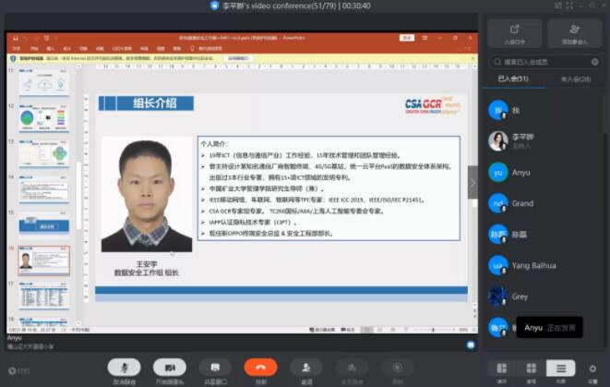The height and width of the screenshot is (387, 610).
Task: Select participant Grey in the list
Action: coord(544,296)
